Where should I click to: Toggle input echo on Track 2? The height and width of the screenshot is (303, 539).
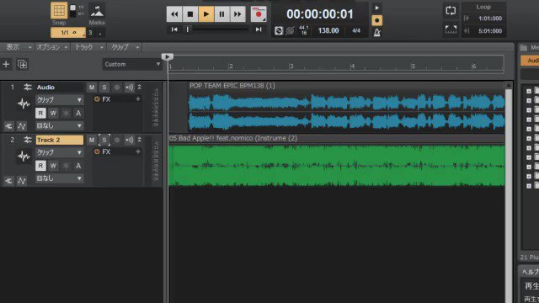click(x=129, y=140)
